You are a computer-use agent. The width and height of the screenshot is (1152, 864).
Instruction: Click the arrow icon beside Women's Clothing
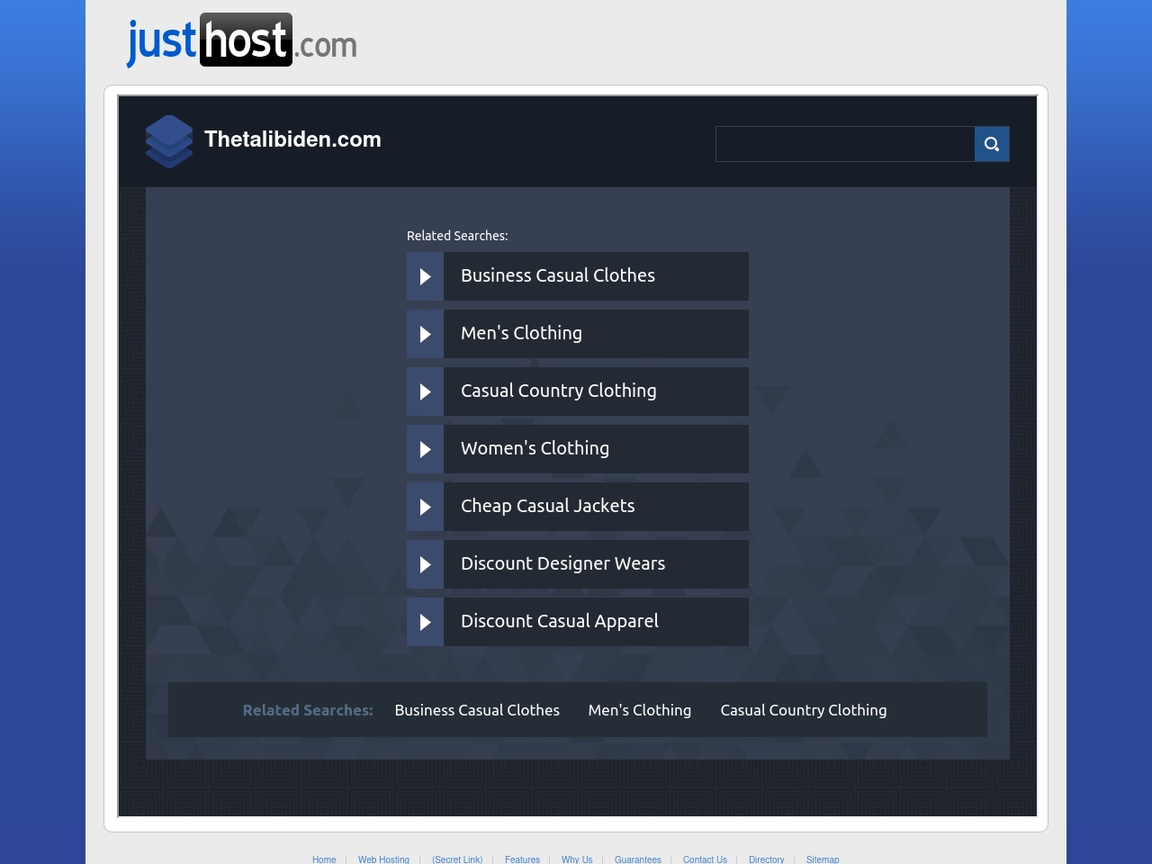425,449
